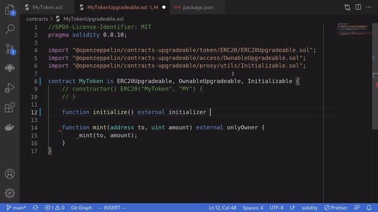Click the minimap code overview
This screenshot has width=378, height=212.
(x=354, y=29)
